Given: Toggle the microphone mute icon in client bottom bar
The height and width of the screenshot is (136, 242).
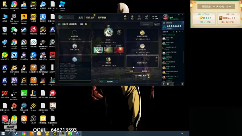Looking at the screenshot, I should pos(172,84).
